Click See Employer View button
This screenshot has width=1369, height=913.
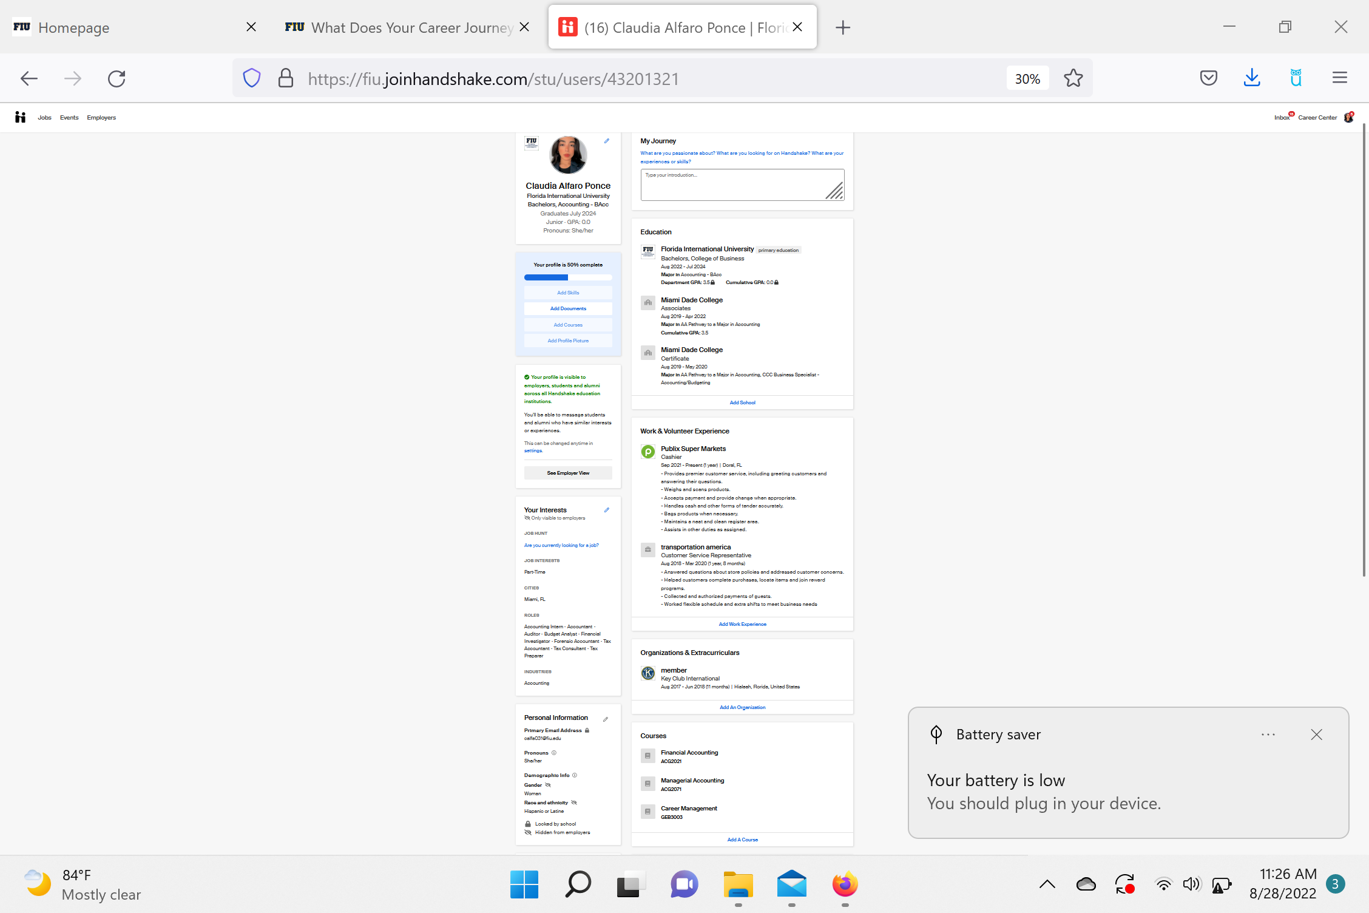coord(568,473)
